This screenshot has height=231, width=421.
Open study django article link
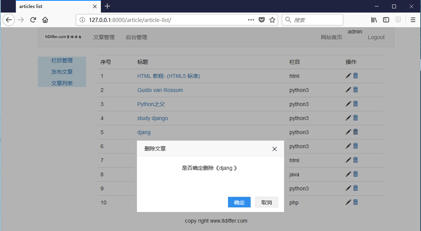point(152,118)
